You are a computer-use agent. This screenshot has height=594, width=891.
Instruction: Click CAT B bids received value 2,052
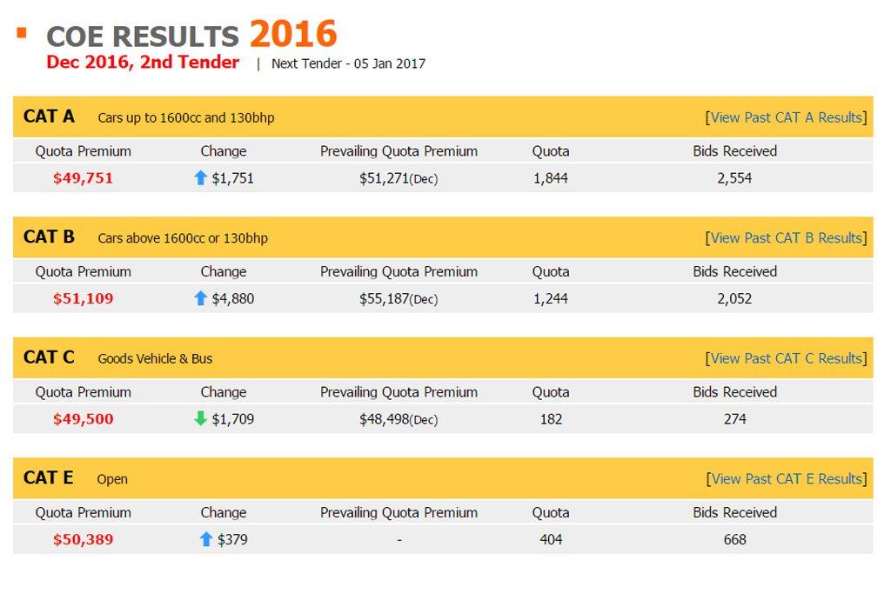coord(734,298)
